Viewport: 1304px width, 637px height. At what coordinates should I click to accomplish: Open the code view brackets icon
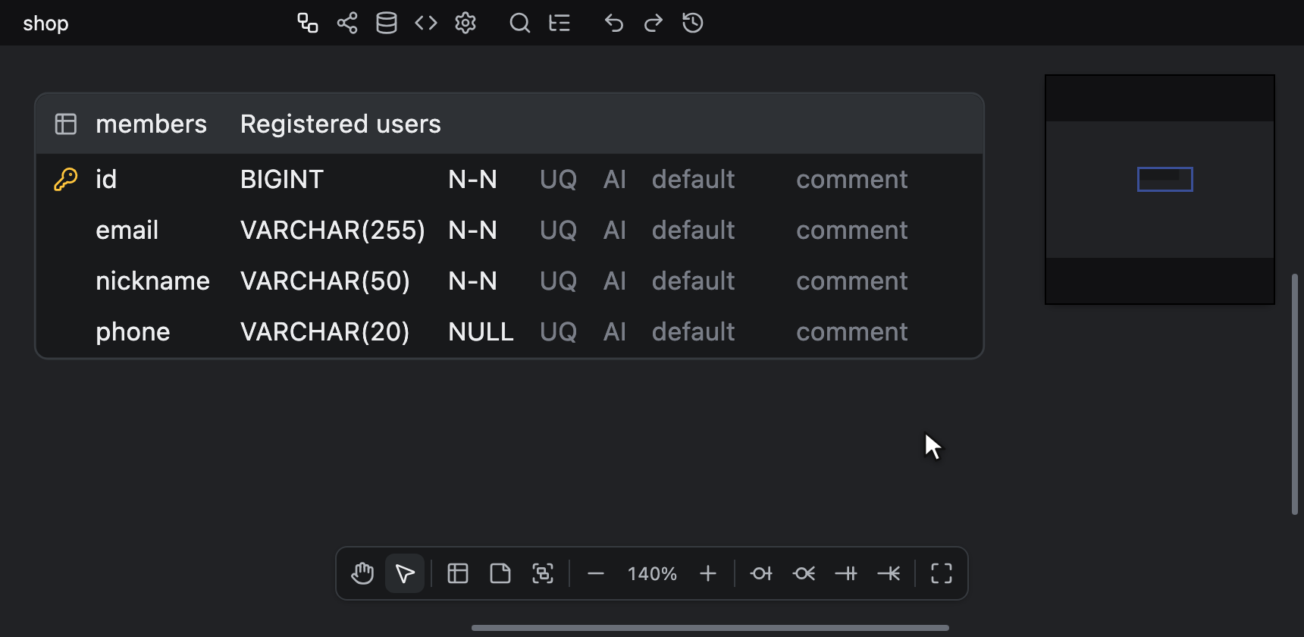coord(426,23)
